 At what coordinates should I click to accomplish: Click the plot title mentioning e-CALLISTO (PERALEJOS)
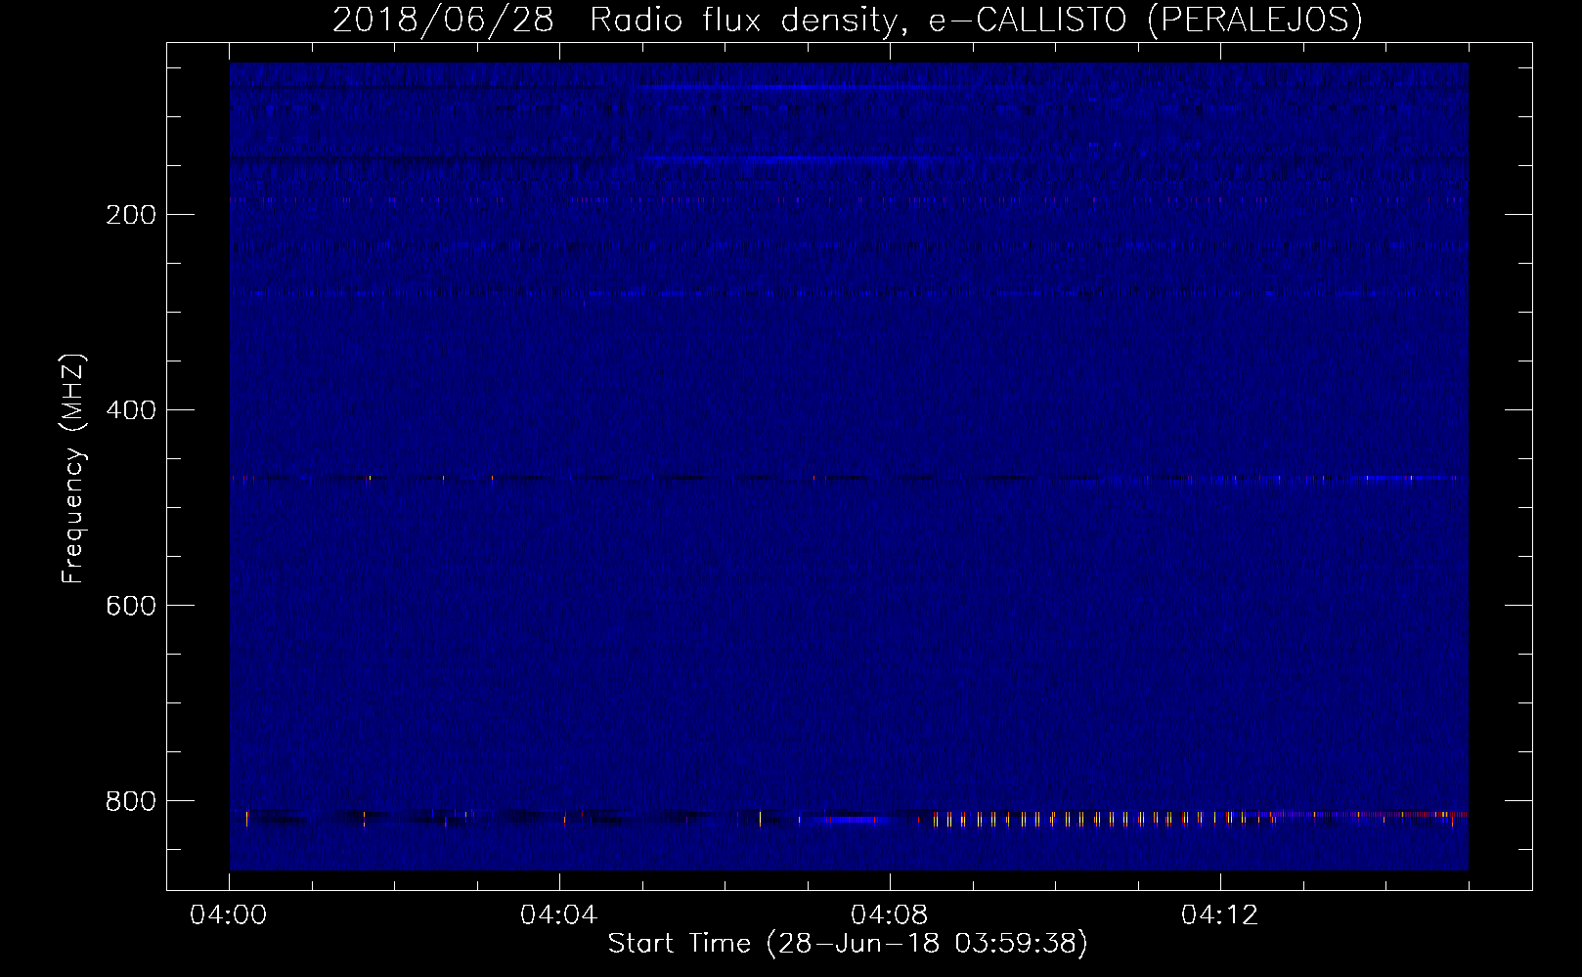click(848, 20)
